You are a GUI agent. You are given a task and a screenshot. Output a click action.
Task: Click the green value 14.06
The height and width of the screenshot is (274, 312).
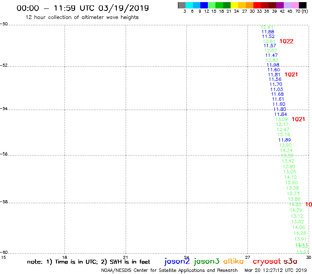click(299, 228)
